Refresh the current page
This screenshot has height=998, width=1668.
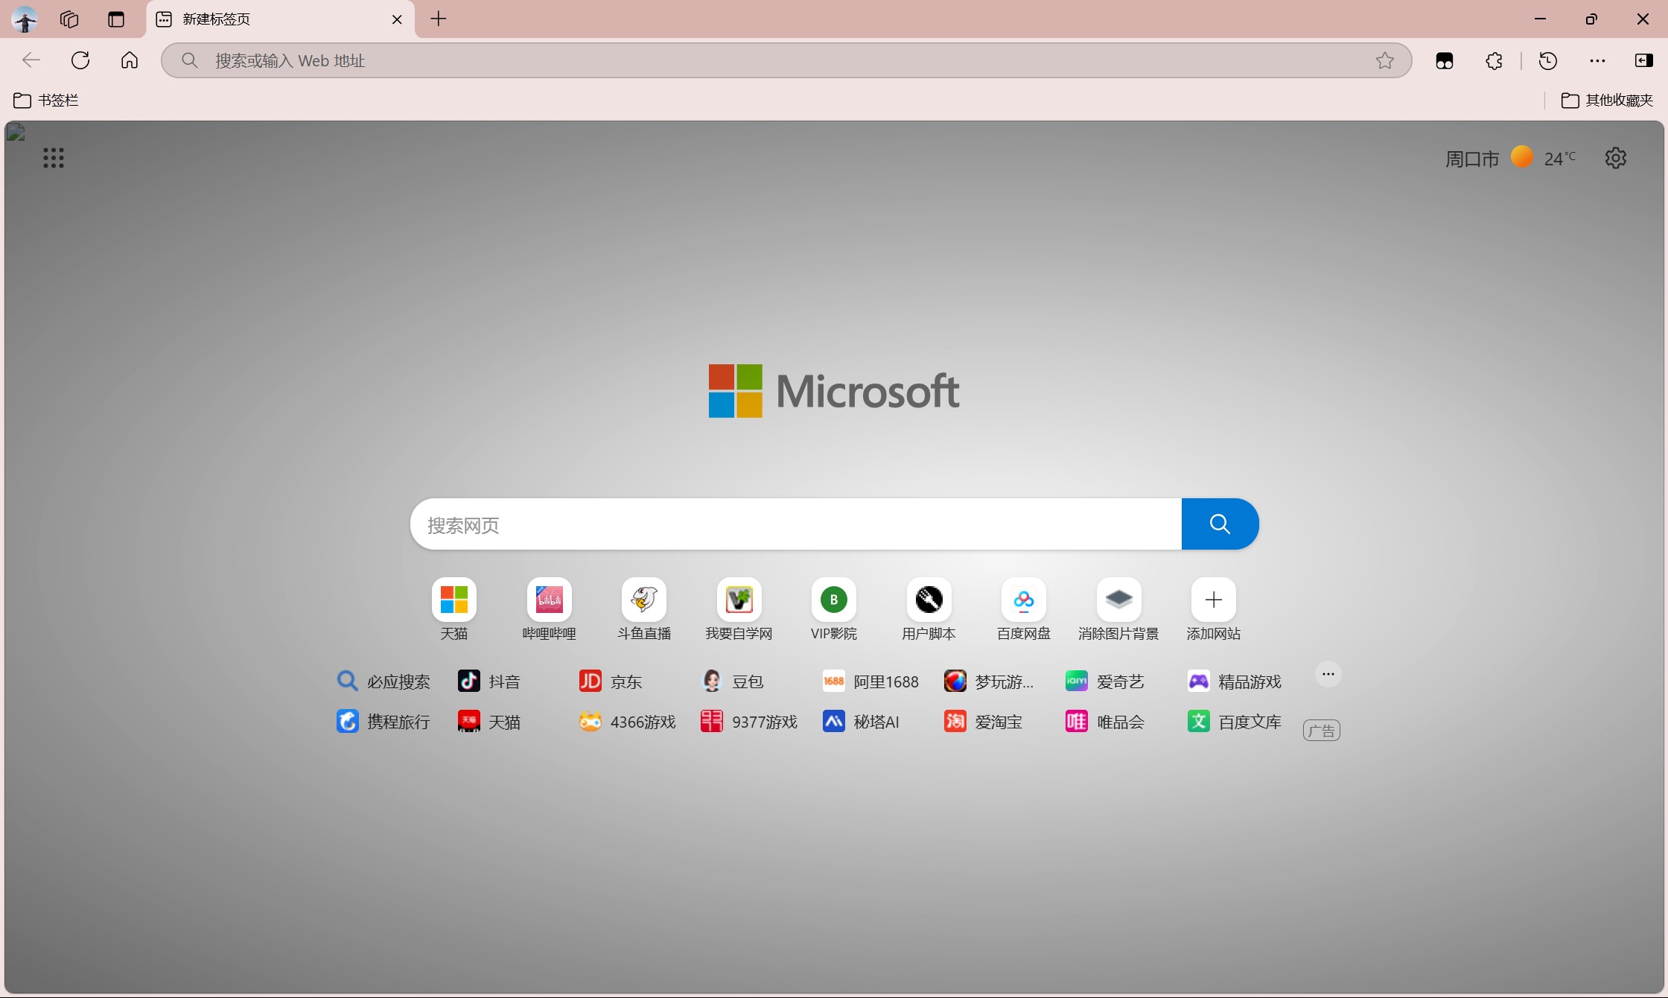pos(80,60)
